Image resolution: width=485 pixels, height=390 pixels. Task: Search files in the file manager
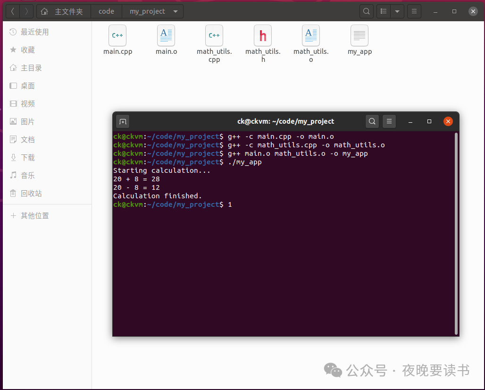(x=367, y=11)
